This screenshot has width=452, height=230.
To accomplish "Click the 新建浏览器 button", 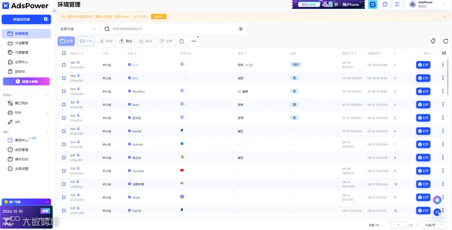I will [22, 19].
